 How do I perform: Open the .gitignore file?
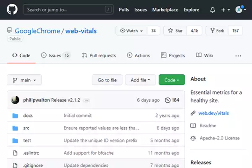[33, 165]
